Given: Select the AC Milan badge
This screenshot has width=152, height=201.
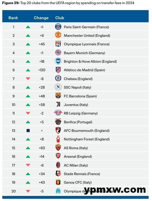Looking at the screenshot, I should [58, 165].
